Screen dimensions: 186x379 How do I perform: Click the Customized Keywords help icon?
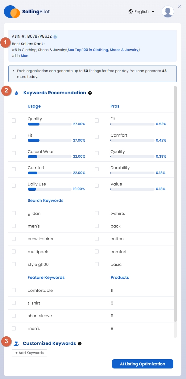click(x=80, y=343)
